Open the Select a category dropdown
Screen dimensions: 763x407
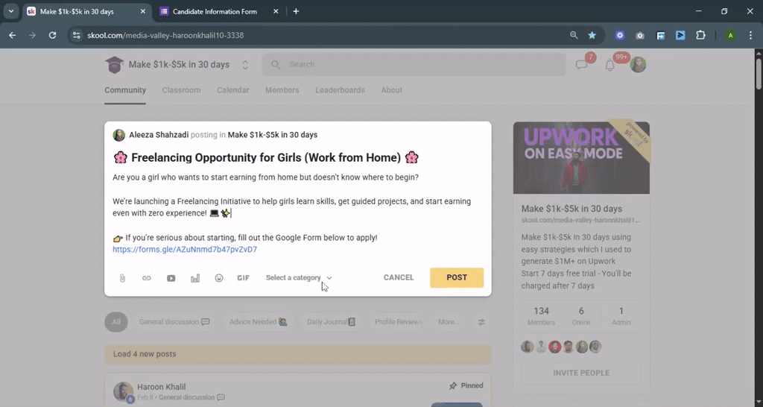[299, 277]
